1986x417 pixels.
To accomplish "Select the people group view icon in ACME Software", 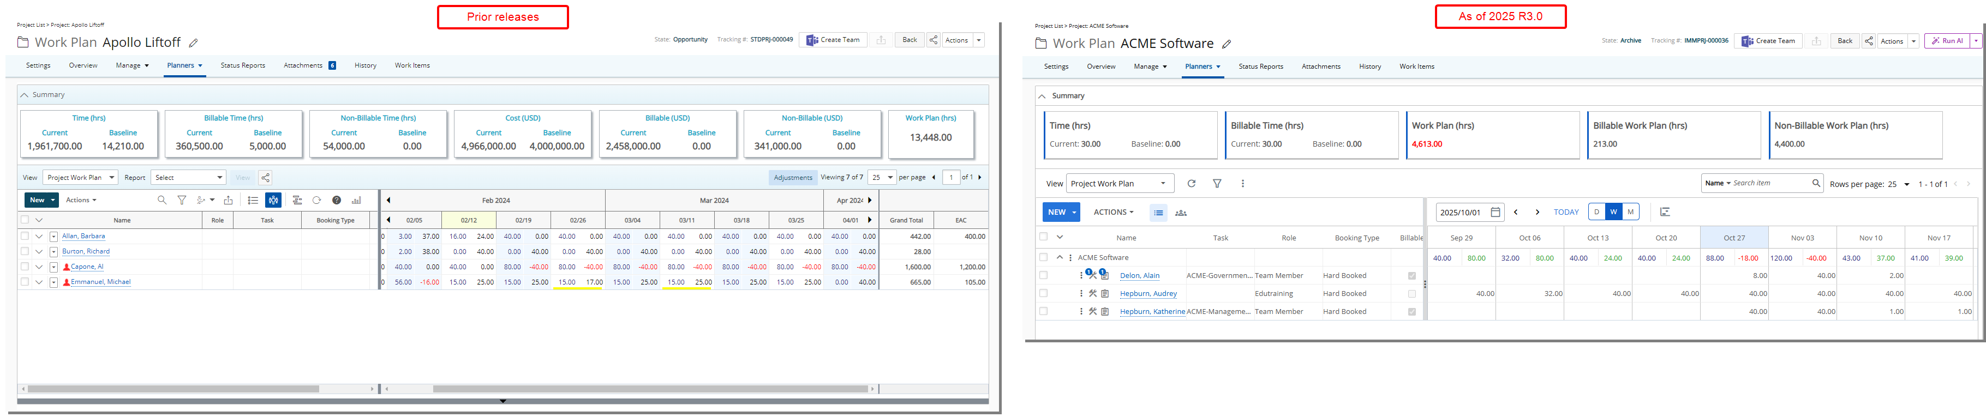I will pos(1180,213).
